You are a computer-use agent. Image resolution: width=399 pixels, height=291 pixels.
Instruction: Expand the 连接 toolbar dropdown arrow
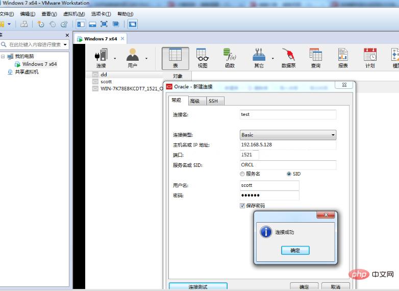pos(115,58)
